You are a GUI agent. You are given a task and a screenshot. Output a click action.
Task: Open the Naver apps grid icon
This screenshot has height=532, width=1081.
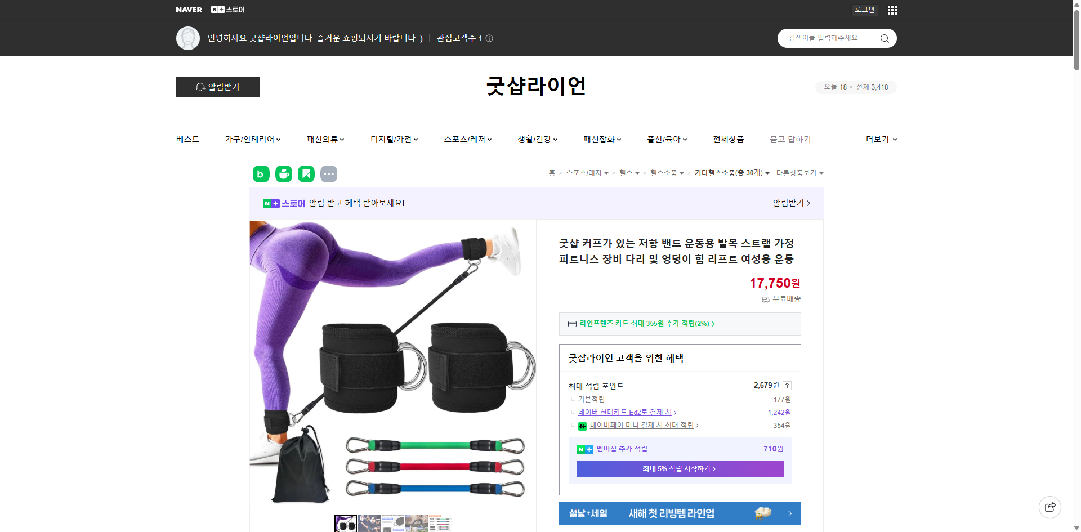click(892, 10)
